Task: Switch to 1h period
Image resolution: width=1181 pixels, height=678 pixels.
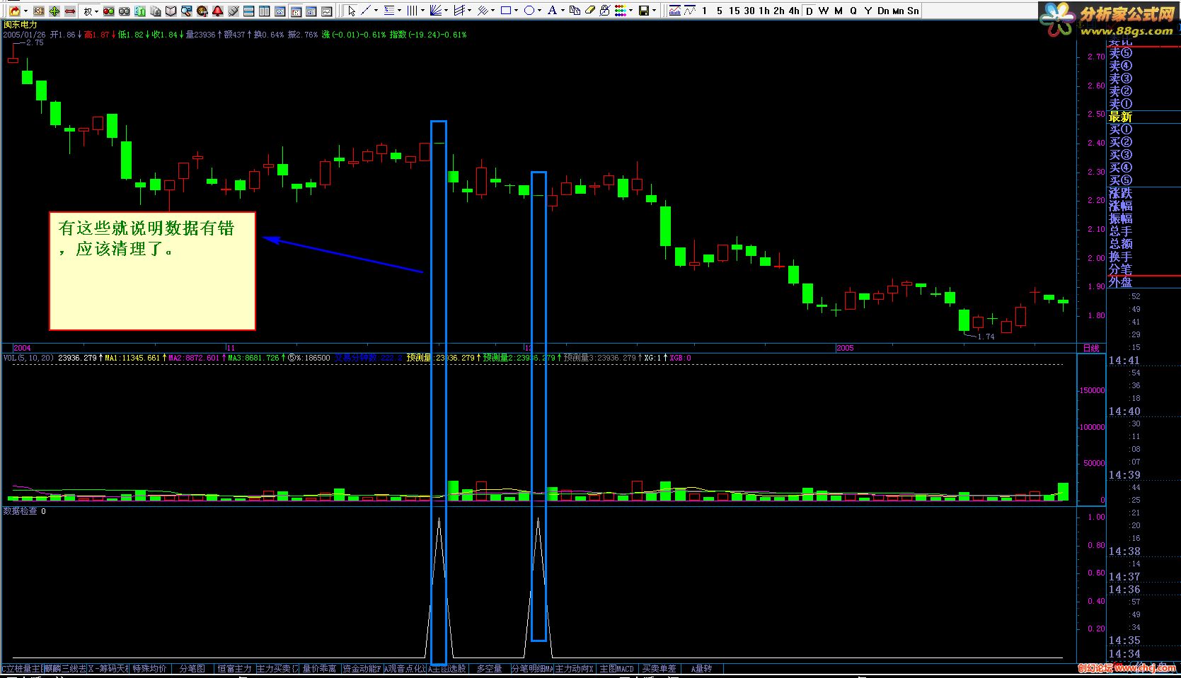Action: [x=764, y=11]
